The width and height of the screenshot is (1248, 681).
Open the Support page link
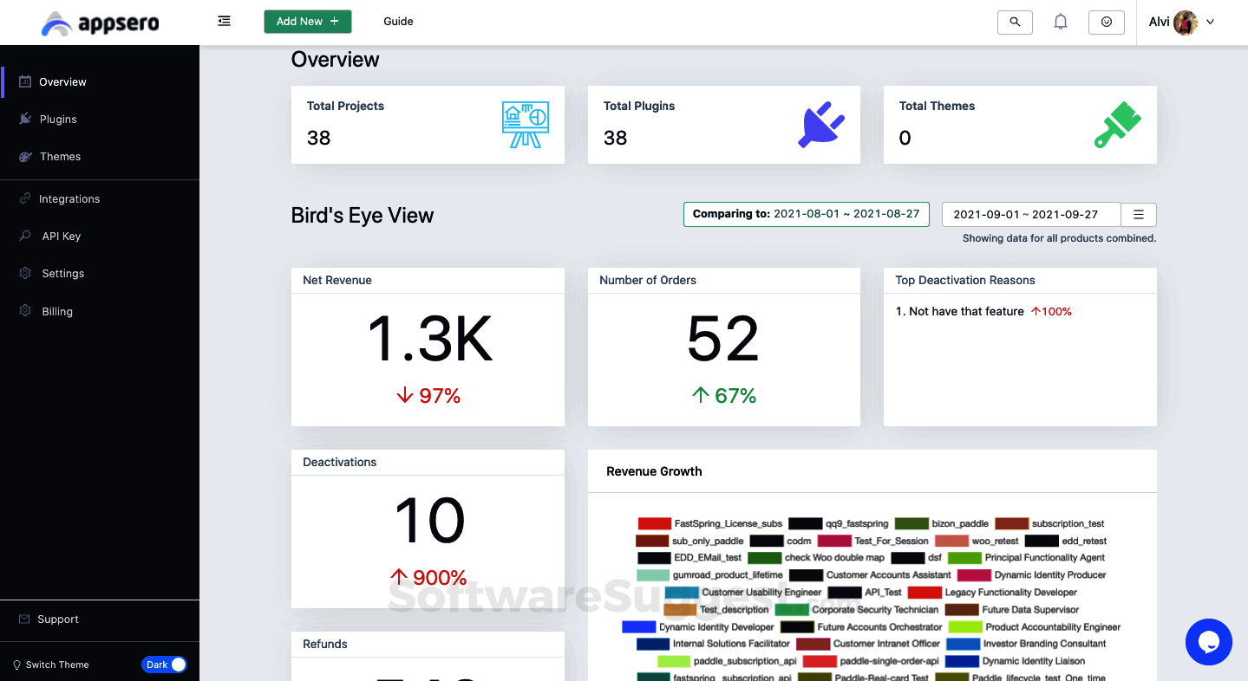click(57, 619)
